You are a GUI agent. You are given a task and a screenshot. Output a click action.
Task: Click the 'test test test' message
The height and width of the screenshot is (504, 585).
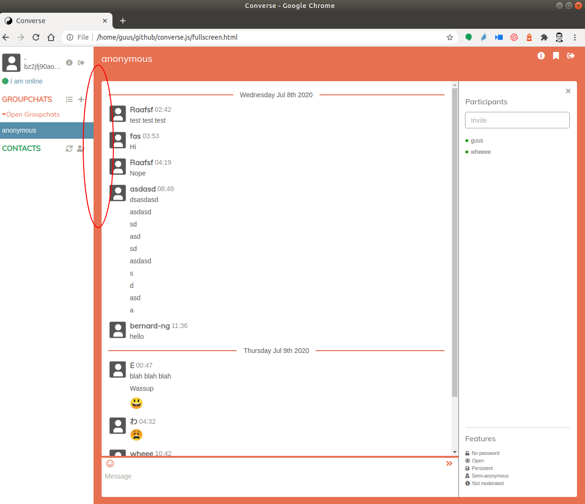148,120
